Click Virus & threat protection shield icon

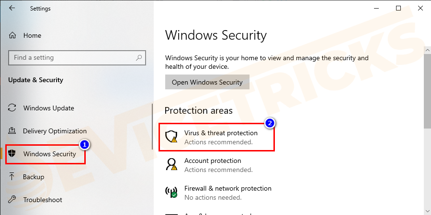pos(171,137)
